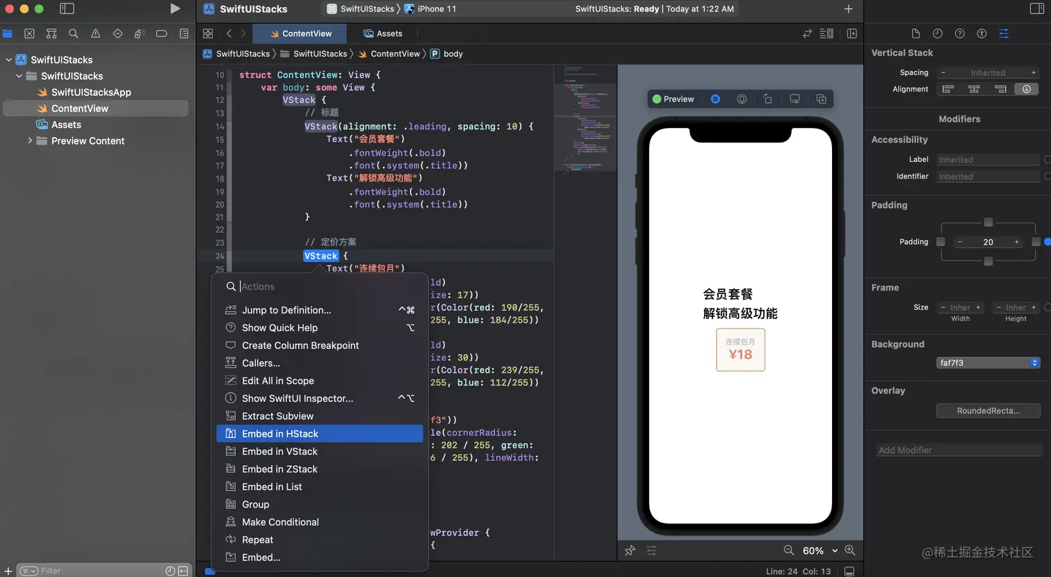Choose Embed in VStack
Screen dimensions: 1051x577
point(320,451)
